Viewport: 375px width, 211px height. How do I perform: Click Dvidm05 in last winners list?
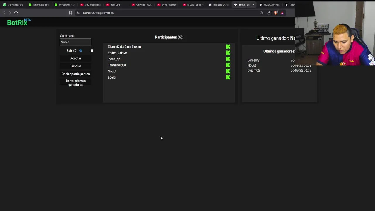[x=254, y=71]
